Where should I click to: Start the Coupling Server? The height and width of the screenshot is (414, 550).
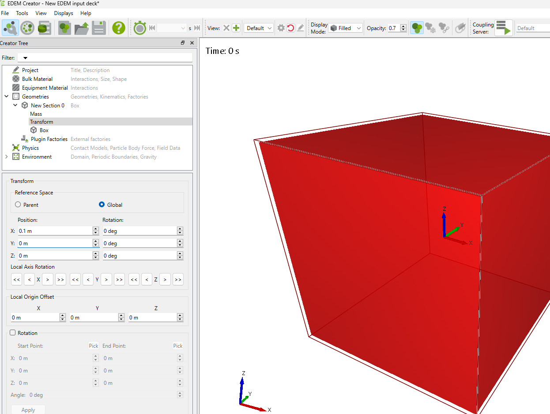tap(504, 28)
